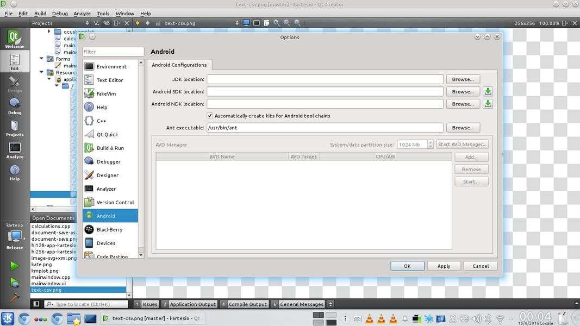Select Build & Run options category
Screen dimensions: 580x326
[x=110, y=148]
